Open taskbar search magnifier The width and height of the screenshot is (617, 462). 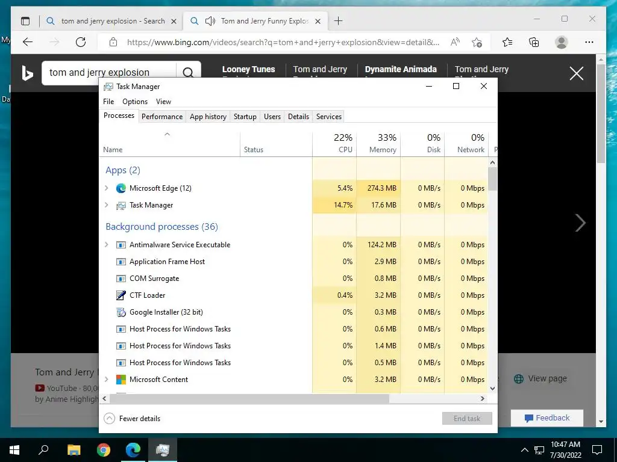pos(43,450)
